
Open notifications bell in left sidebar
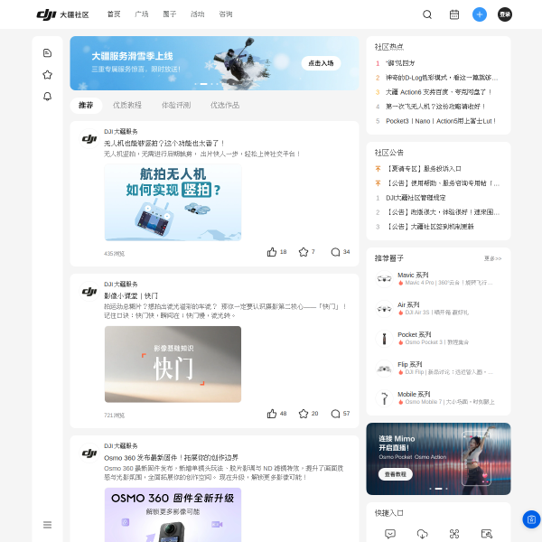(x=47, y=97)
